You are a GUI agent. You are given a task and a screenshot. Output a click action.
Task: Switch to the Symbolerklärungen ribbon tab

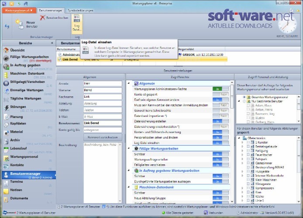pos(80,10)
